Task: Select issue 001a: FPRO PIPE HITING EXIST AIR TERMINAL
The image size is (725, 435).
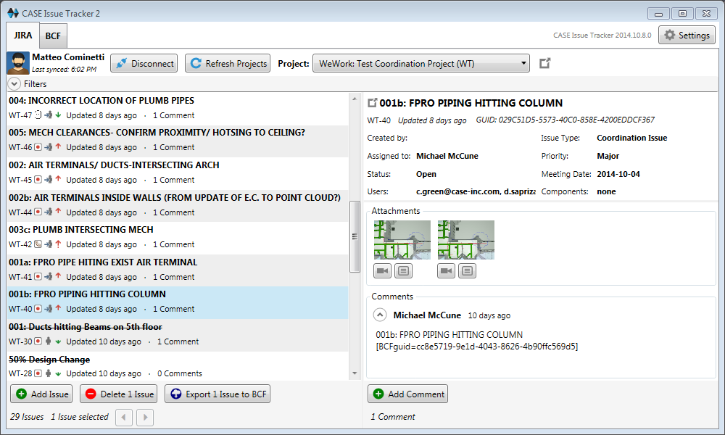Action: (x=178, y=270)
